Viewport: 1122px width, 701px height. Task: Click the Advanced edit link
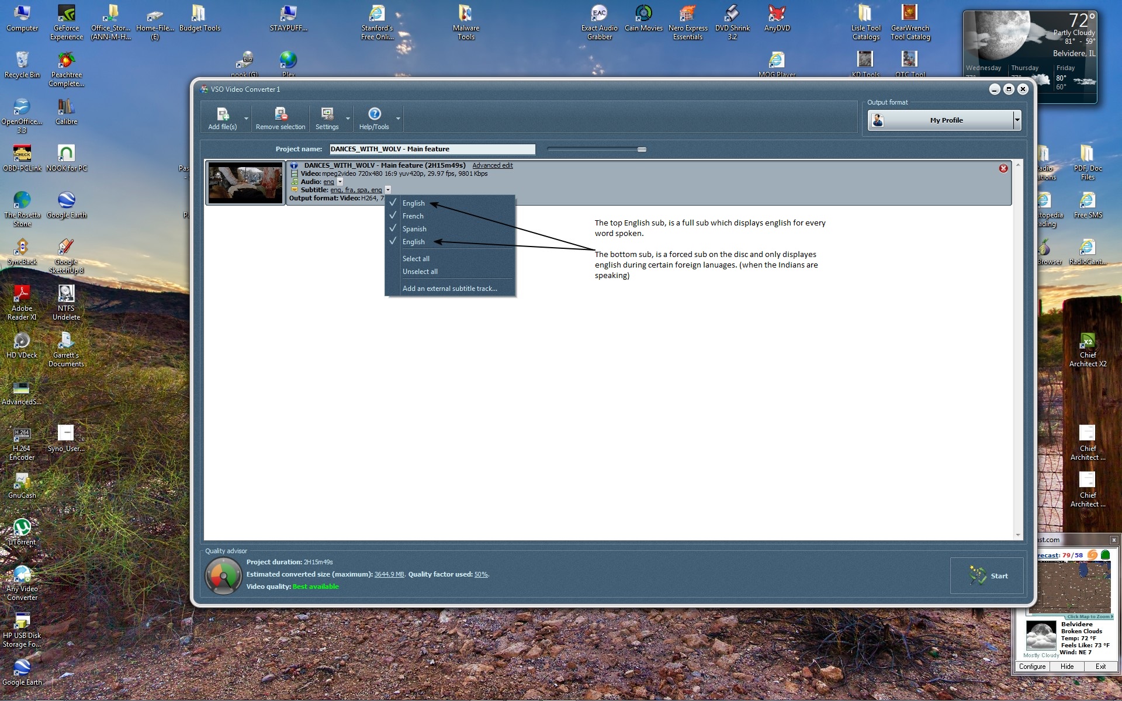(493, 165)
